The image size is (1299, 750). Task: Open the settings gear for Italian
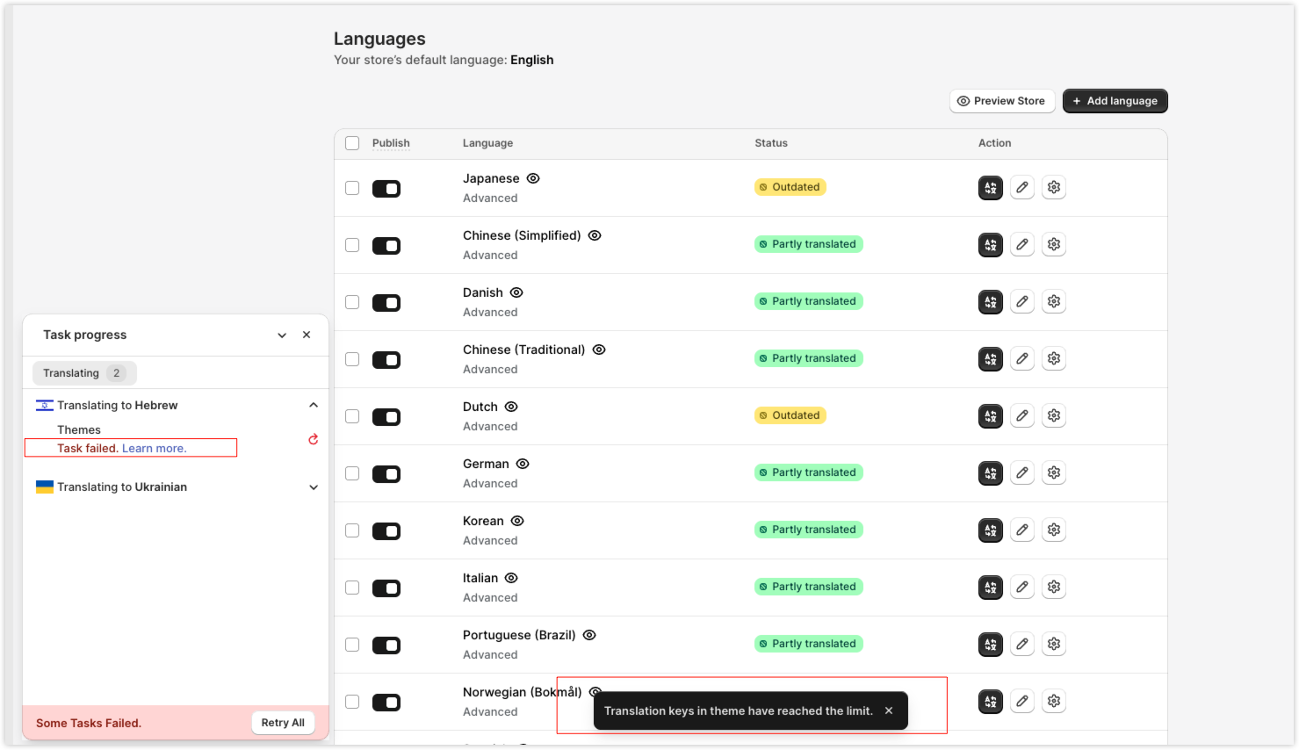click(x=1054, y=588)
